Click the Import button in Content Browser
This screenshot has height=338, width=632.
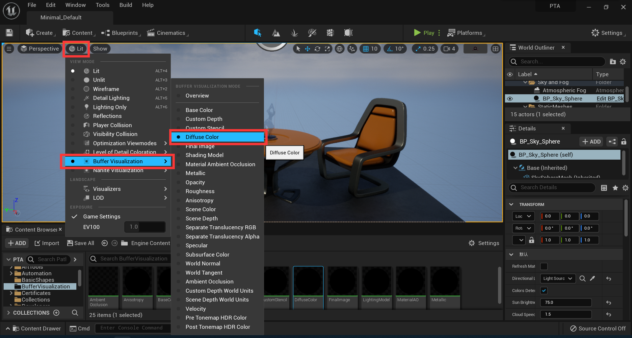click(x=47, y=243)
